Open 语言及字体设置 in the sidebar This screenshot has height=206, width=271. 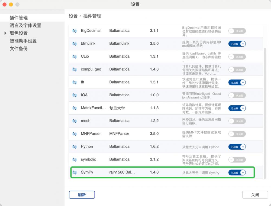coord(25,26)
